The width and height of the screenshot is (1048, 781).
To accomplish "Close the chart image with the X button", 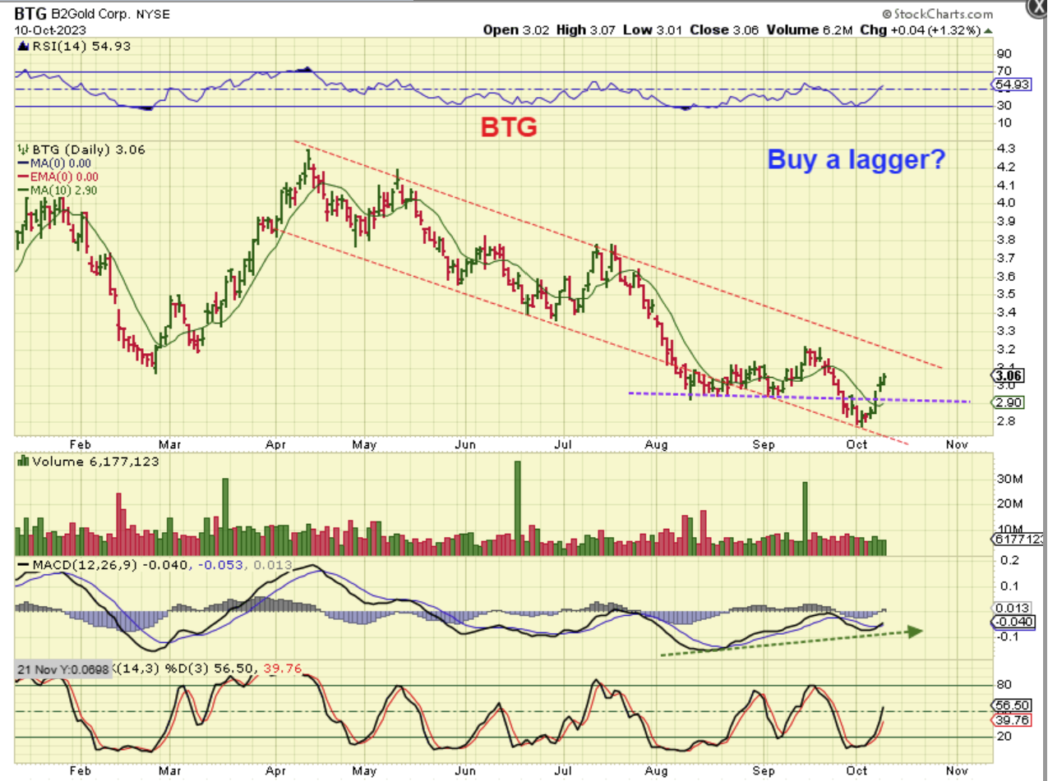I will click(x=1039, y=7).
